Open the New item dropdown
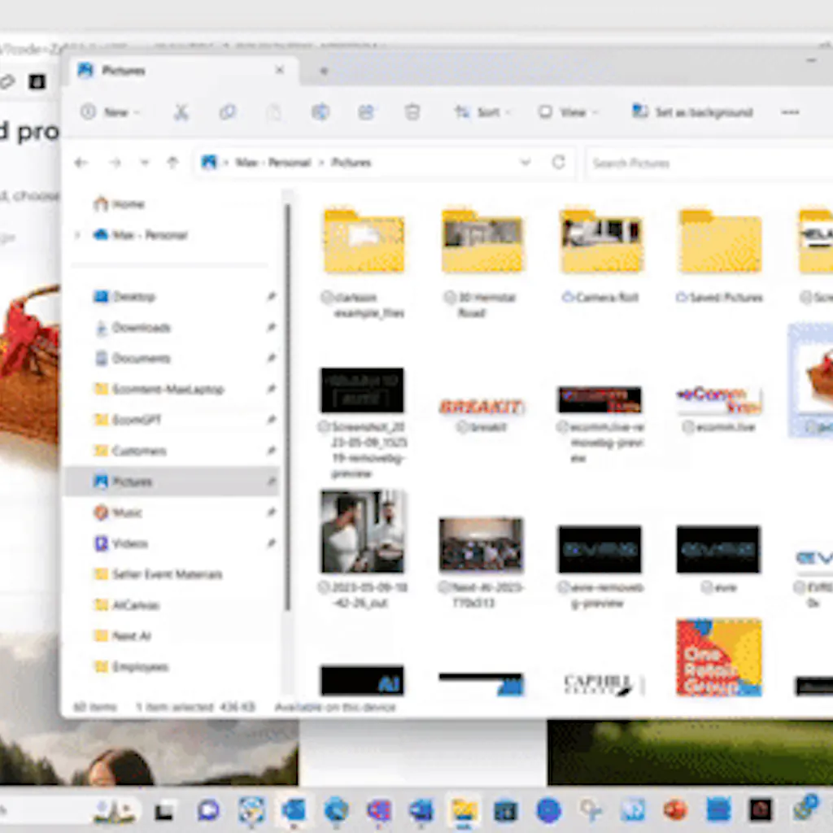This screenshot has width=833, height=833. coord(110,112)
